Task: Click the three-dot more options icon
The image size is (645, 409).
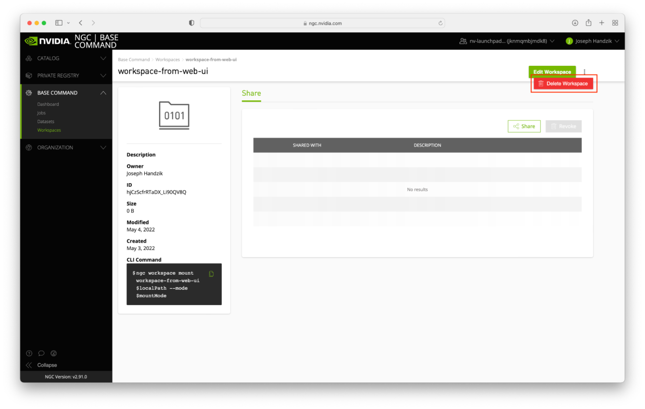Action: (585, 72)
